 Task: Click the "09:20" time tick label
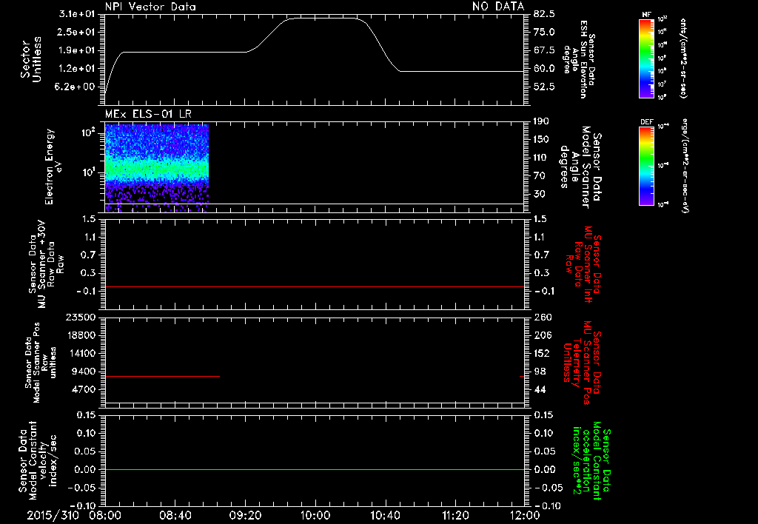click(245, 515)
